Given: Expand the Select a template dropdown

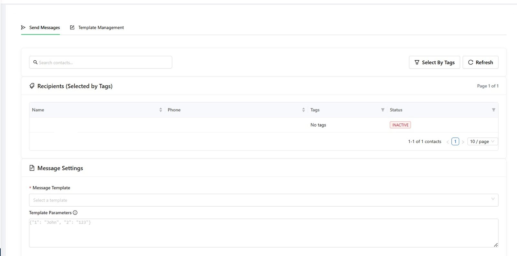Looking at the screenshot, I should click(263, 200).
